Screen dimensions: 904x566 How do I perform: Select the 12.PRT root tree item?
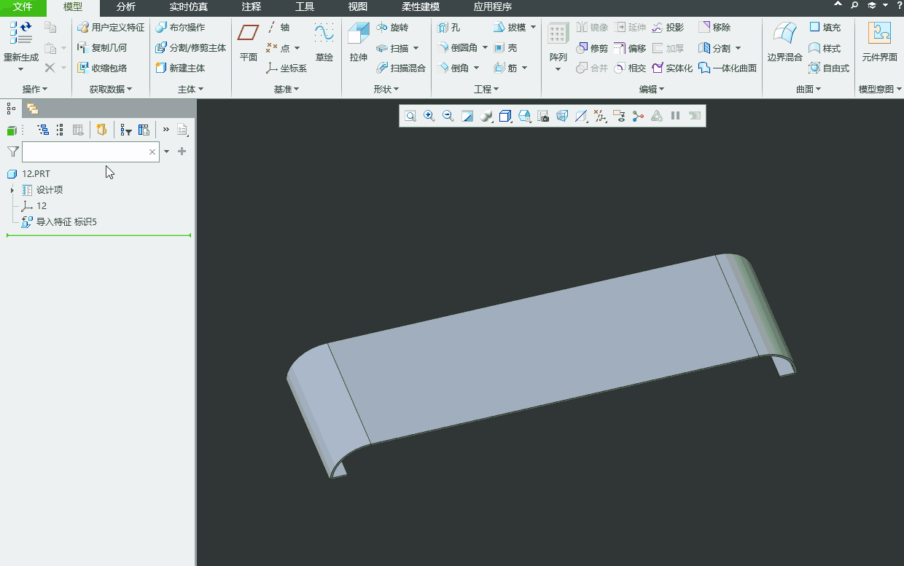(x=28, y=174)
